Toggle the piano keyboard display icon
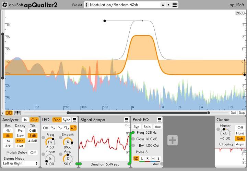This screenshot has width=247, height=171. pyautogui.click(x=17, y=113)
